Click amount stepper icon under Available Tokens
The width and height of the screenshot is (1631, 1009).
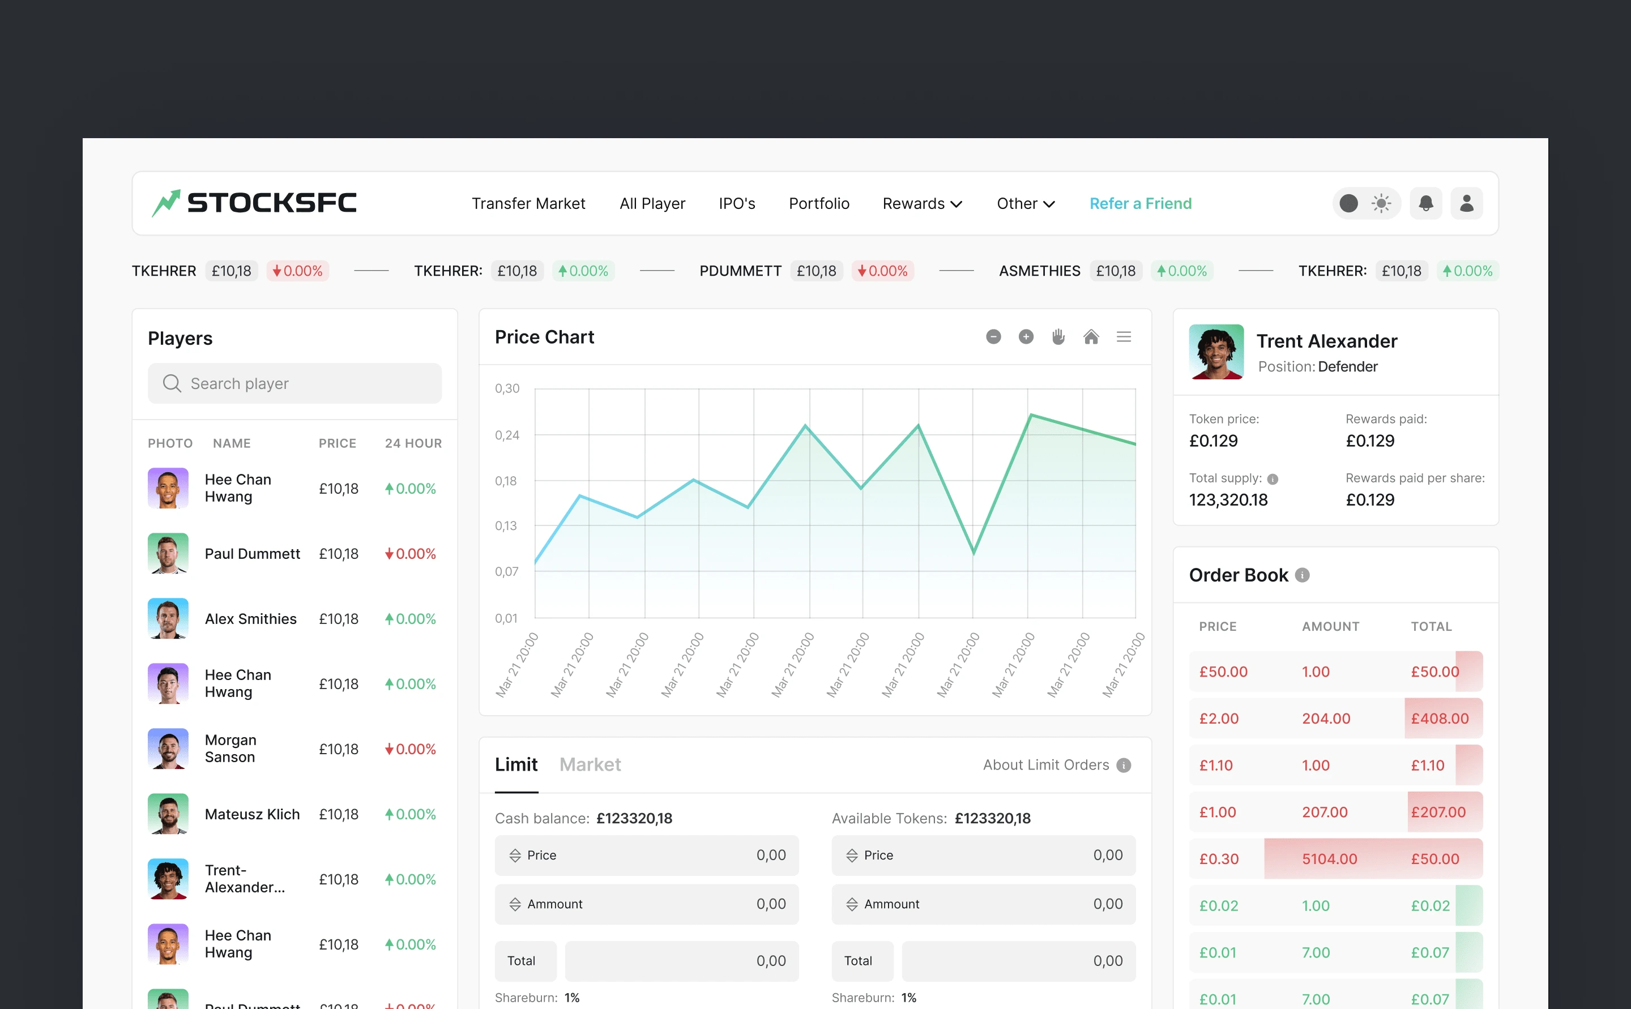pyautogui.click(x=852, y=904)
